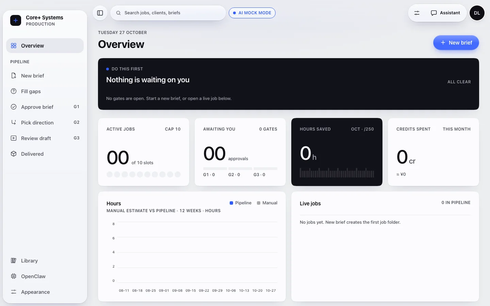
Task: Click the G1 segment bar in Awaiting You
Action: click(x=215, y=169)
